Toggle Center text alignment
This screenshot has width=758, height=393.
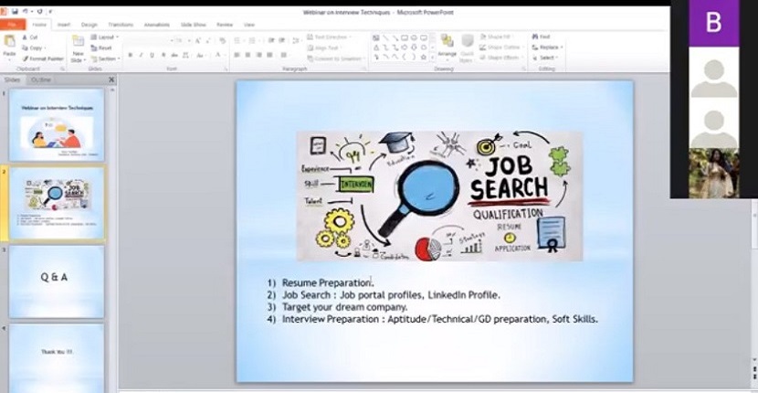pyautogui.click(x=248, y=55)
